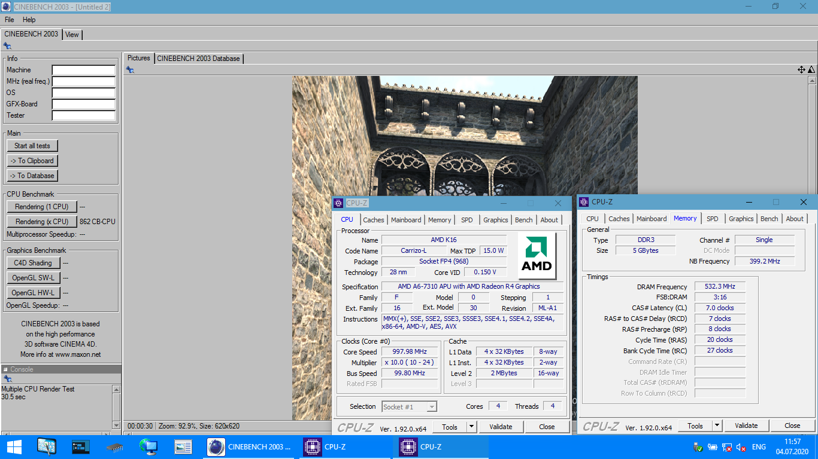Click the triangle zoom icon above the picture
This screenshot has height=459, width=818.
click(811, 70)
